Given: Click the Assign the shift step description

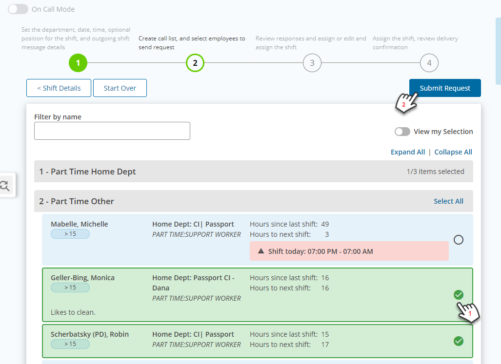Looking at the screenshot, I should click(x=415, y=43).
